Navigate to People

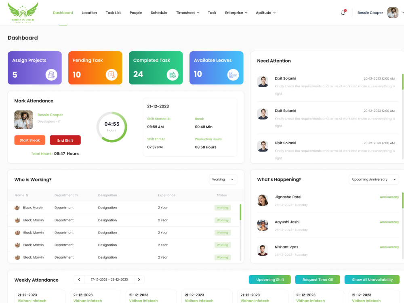click(x=136, y=13)
